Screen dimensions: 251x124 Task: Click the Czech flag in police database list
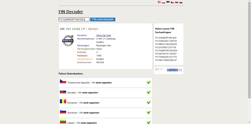pyautogui.click(x=63, y=81)
